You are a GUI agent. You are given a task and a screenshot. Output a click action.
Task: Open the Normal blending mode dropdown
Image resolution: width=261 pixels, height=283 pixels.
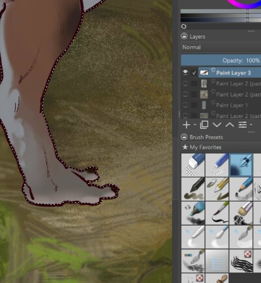point(221,48)
